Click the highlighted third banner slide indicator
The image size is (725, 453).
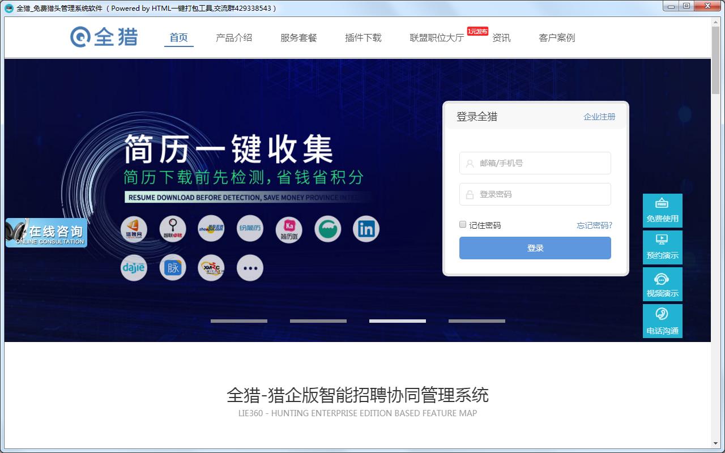tap(398, 321)
